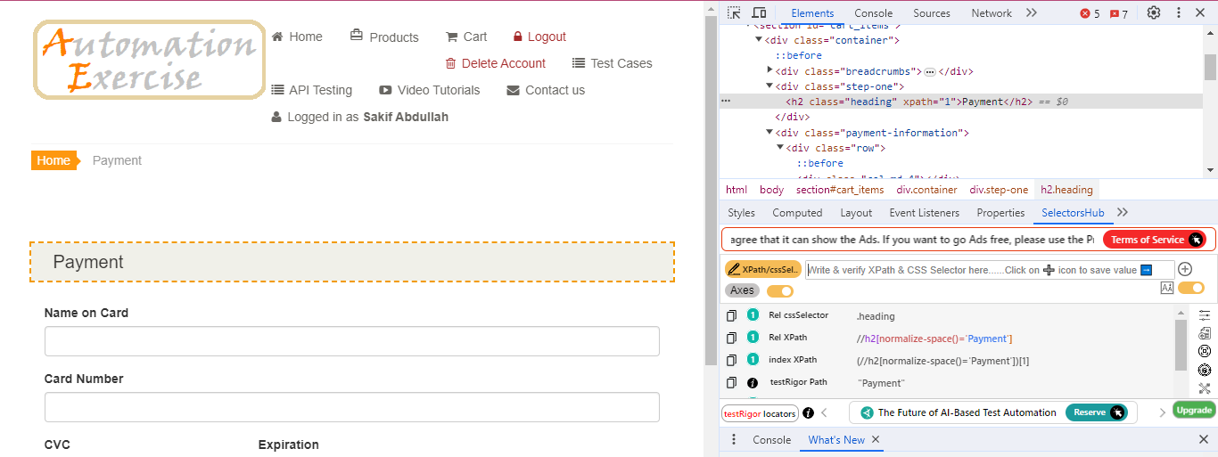Click the Products nav link
Image resolution: width=1218 pixels, height=457 pixels.
pos(384,37)
